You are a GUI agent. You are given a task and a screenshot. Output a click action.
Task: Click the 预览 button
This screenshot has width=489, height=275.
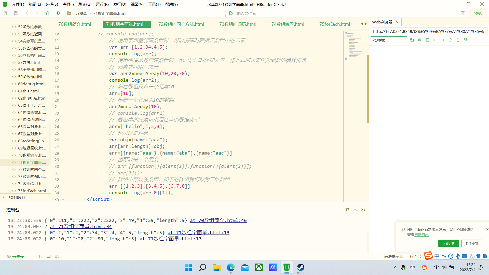coord(478,13)
